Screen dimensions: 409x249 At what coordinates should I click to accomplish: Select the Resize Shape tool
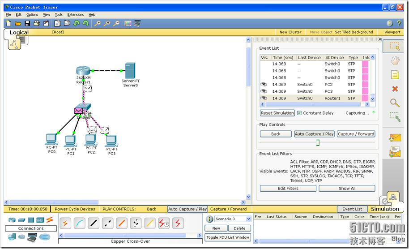[x=395, y=117]
